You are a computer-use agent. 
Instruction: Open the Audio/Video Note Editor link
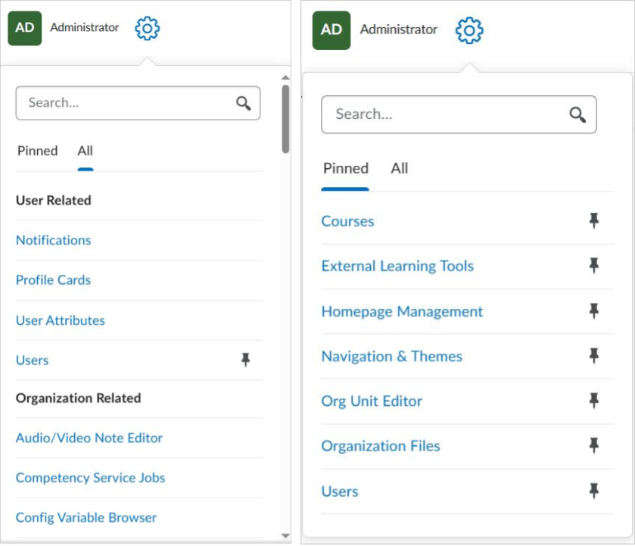point(89,438)
